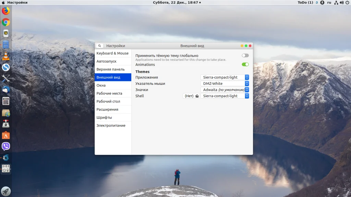Open Keyboard & Mouse settings

click(113, 53)
